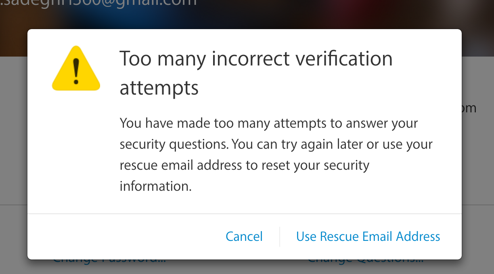Click the "Too many incorrect verification" heading line

click(256, 59)
